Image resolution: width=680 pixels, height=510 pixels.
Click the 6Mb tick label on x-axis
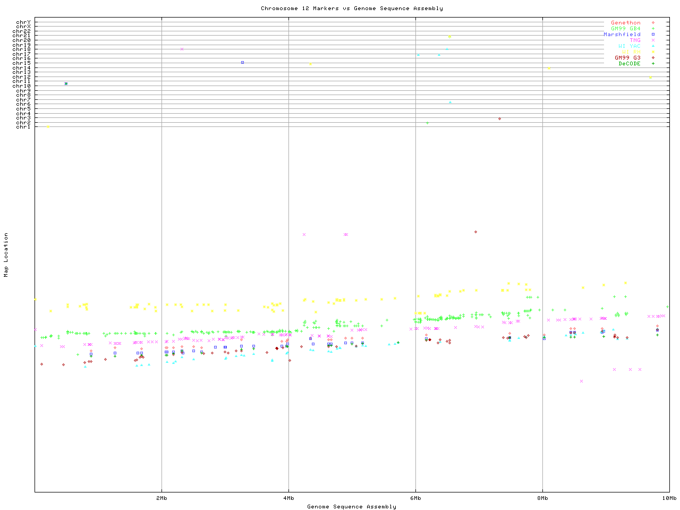[415, 498]
